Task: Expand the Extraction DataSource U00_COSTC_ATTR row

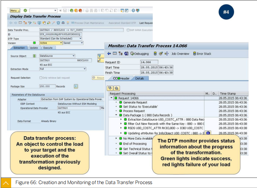Action: click(121, 119)
